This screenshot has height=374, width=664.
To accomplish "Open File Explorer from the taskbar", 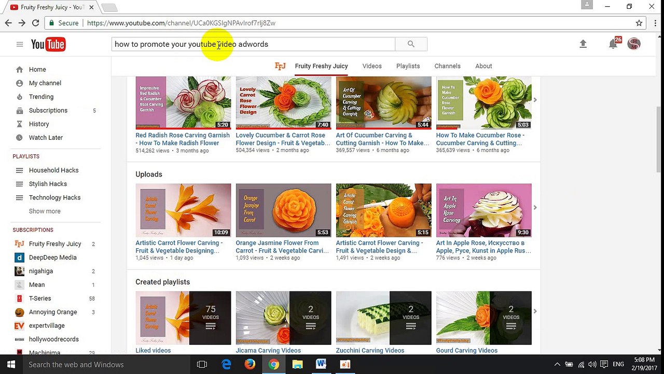I will click(x=297, y=365).
